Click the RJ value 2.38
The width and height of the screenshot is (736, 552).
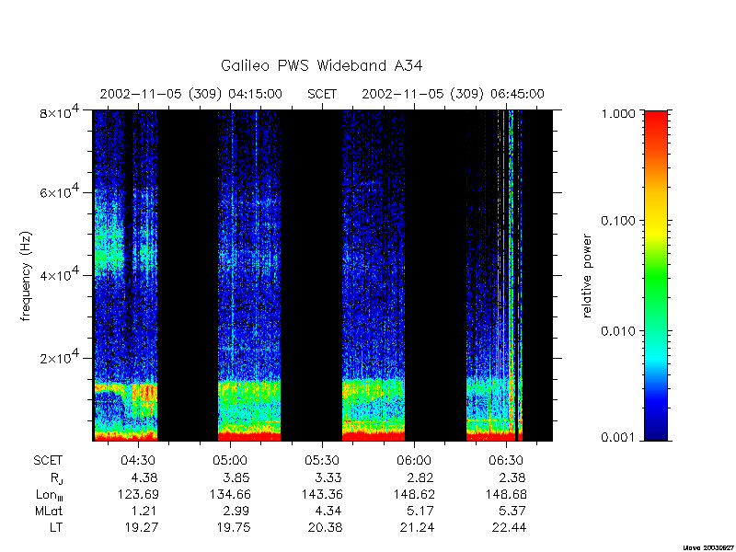pos(512,477)
